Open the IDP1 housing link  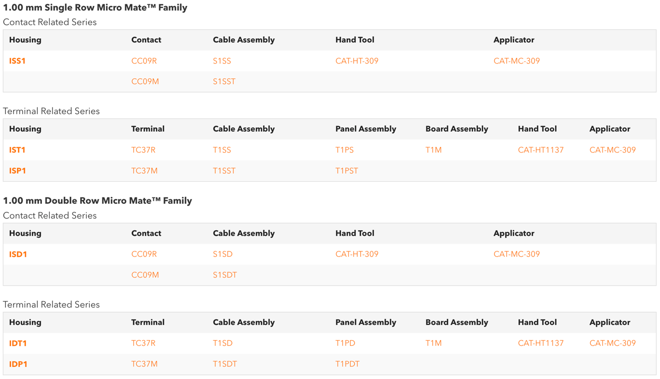[x=18, y=364]
